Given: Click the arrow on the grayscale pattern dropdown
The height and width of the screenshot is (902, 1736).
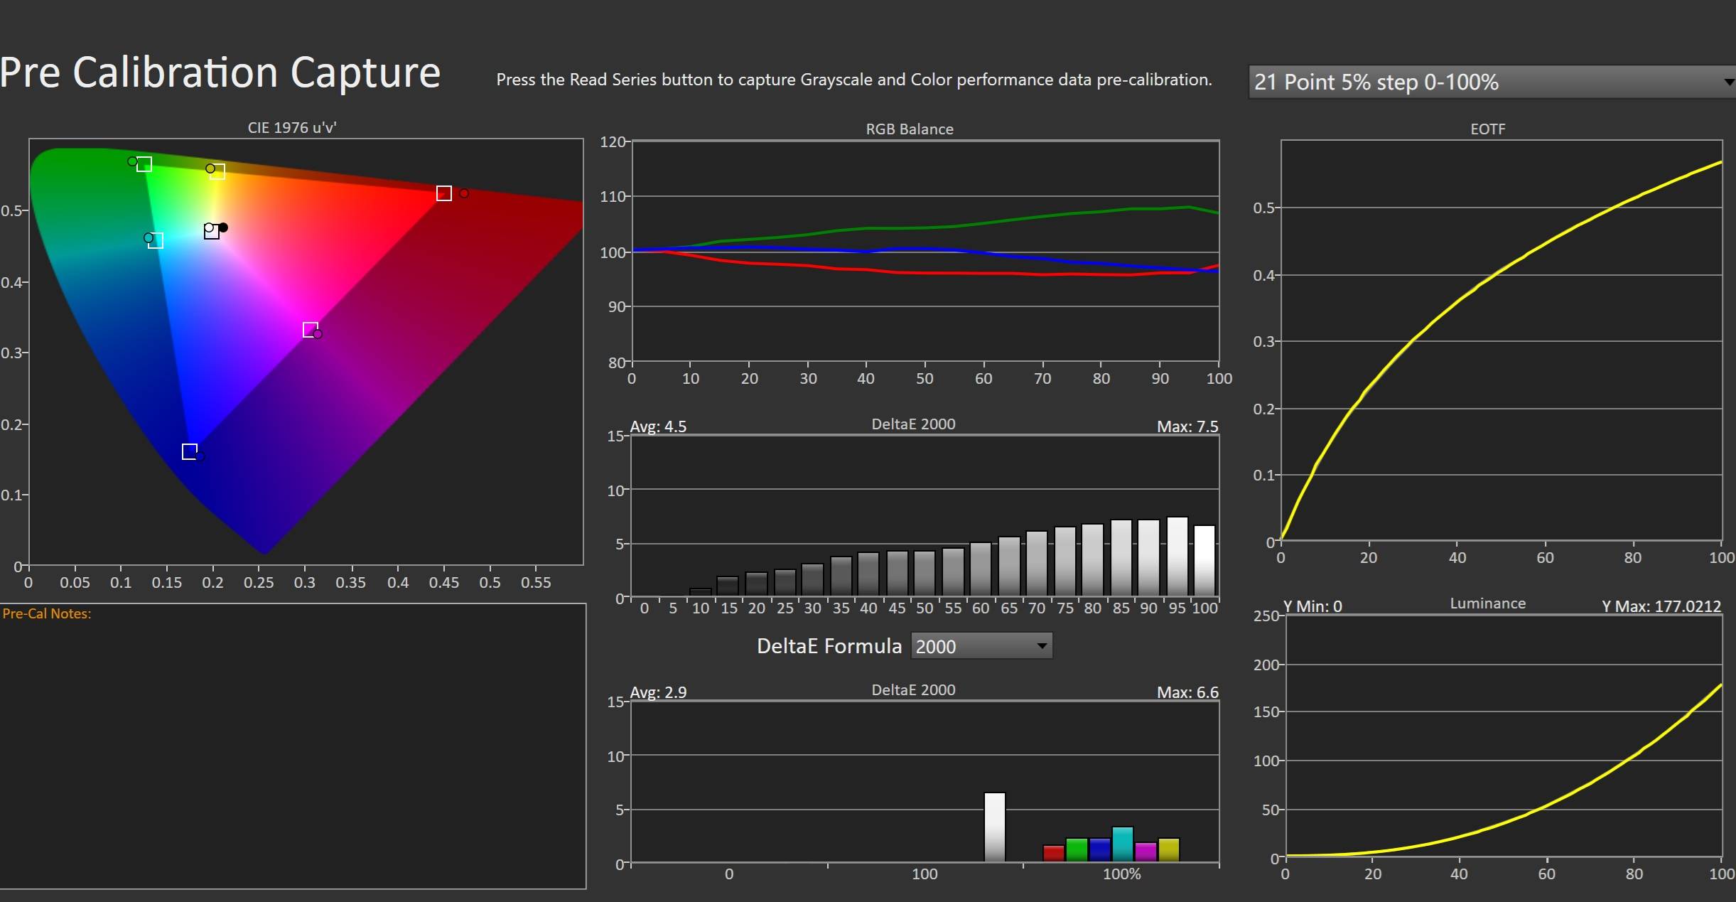Looking at the screenshot, I should point(1728,82).
